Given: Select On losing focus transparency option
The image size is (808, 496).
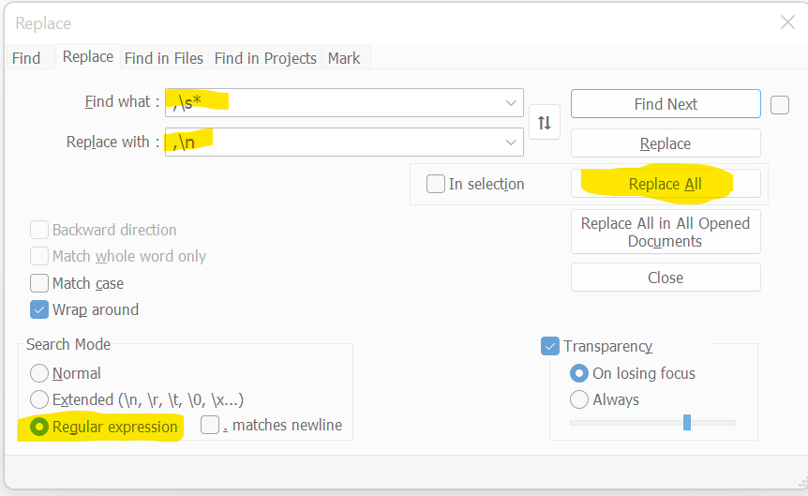Looking at the screenshot, I should (579, 373).
